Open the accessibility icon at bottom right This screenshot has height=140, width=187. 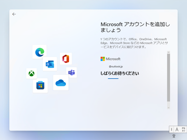click(x=174, y=136)
